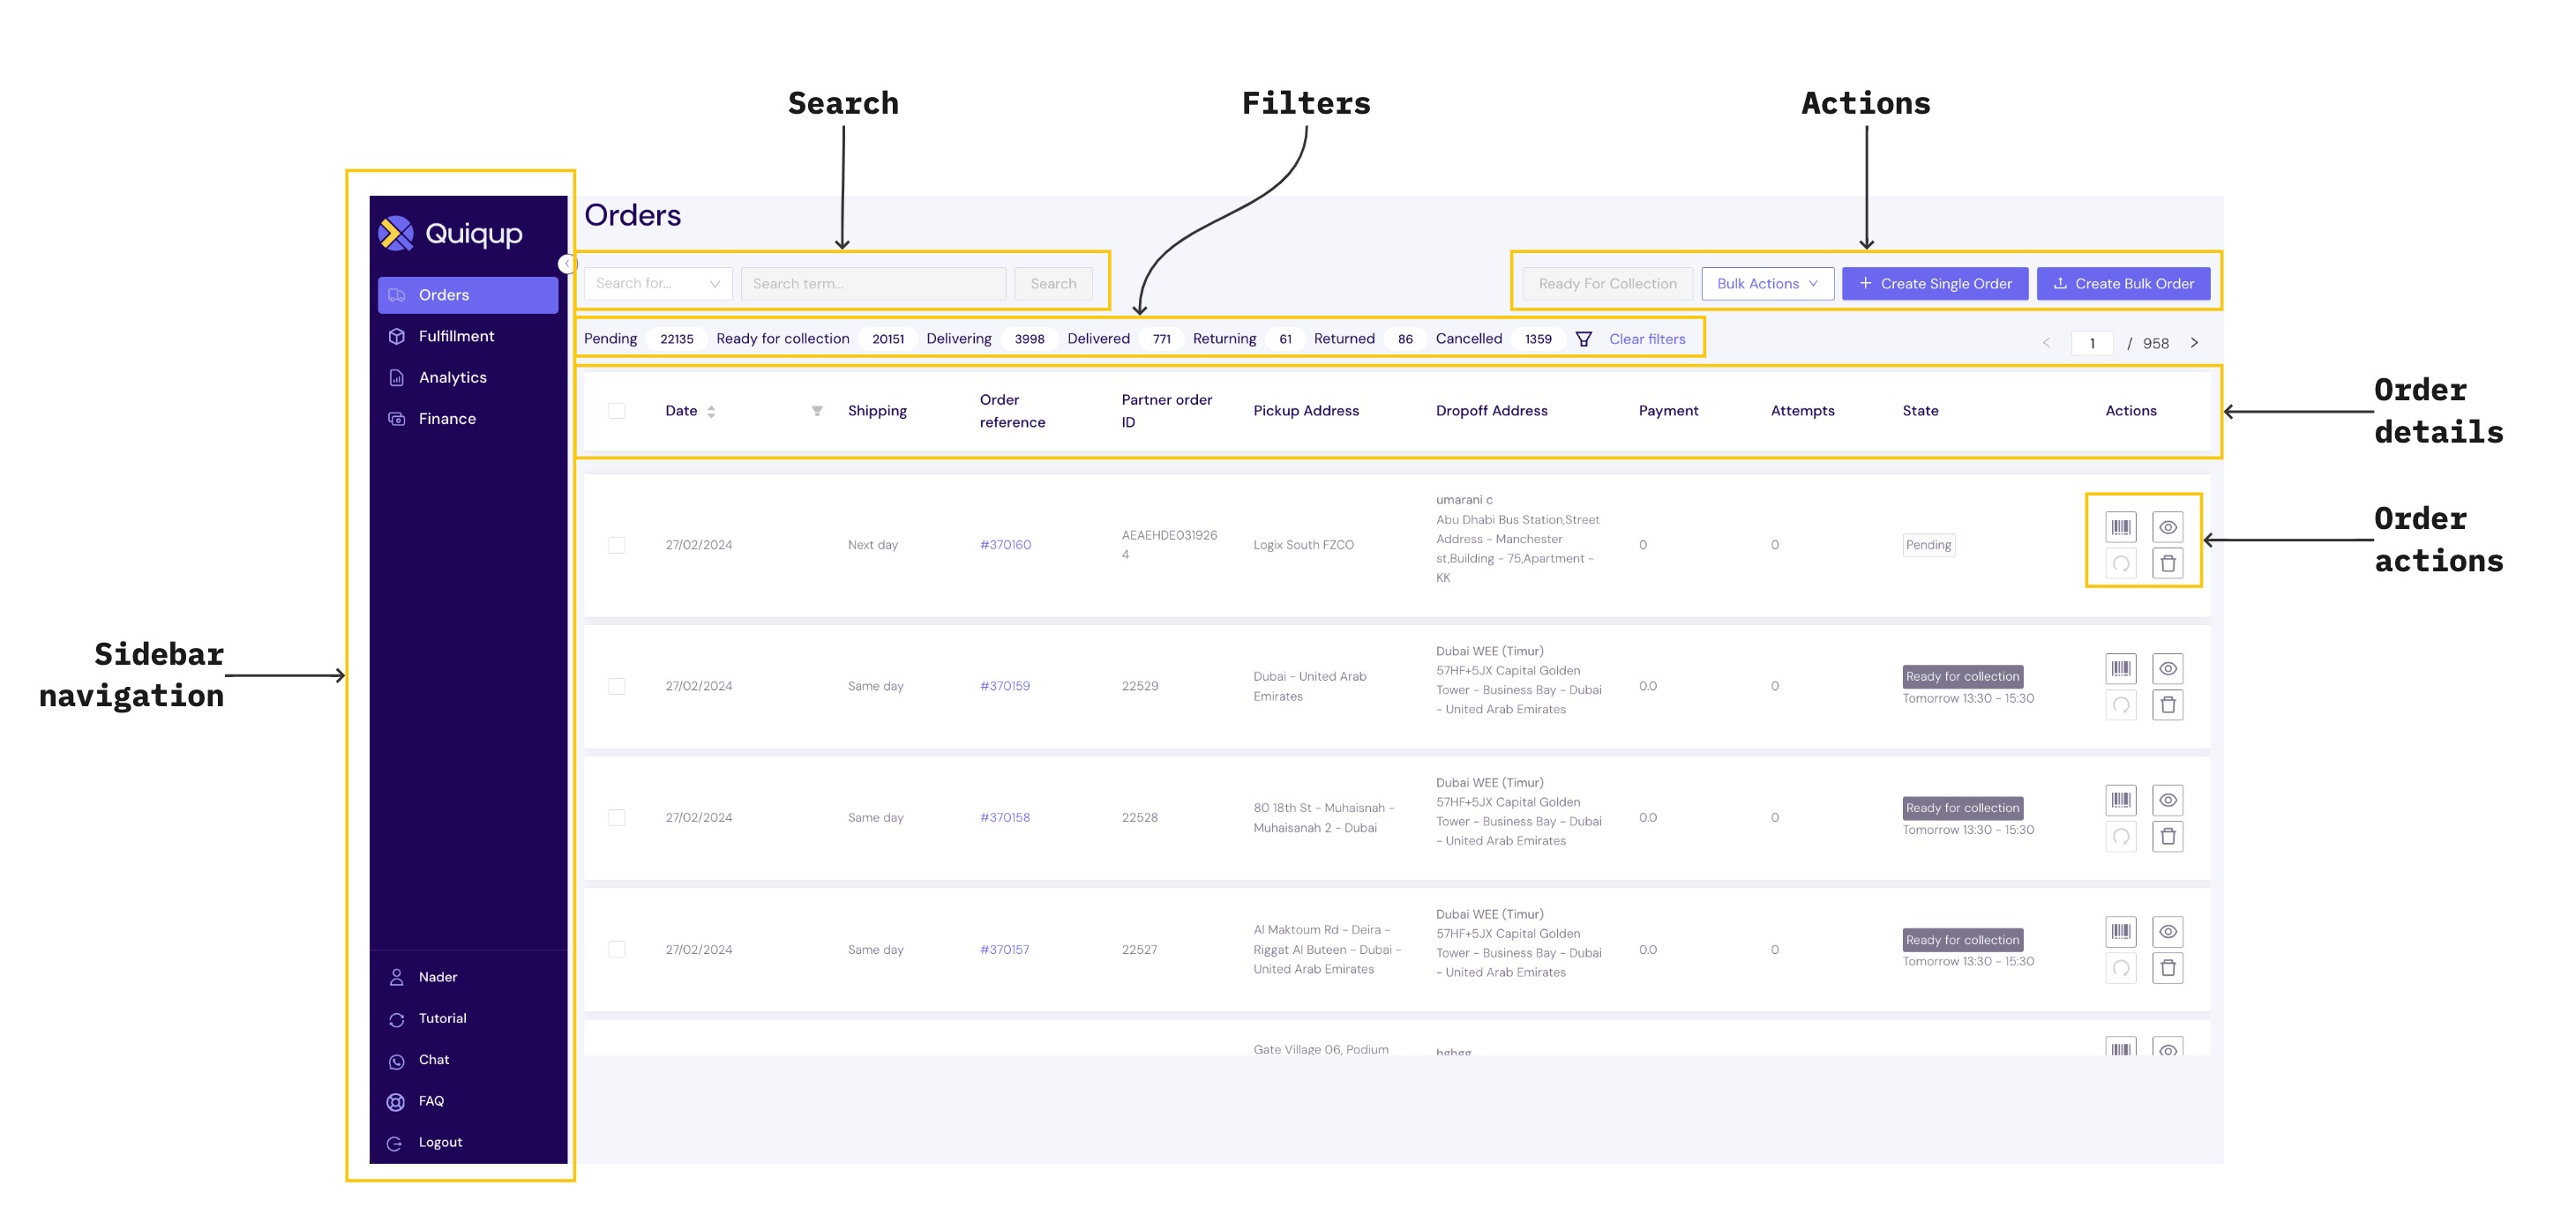The width and height of the screenshot is (2576, 1207).
Task: Sort the table by Date column arrows
Action: [x=711, y=411]
